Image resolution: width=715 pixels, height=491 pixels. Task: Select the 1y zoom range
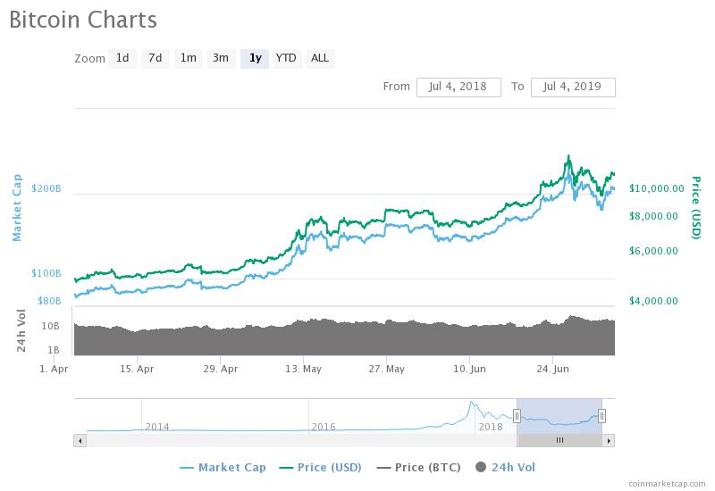click(255, 58)
